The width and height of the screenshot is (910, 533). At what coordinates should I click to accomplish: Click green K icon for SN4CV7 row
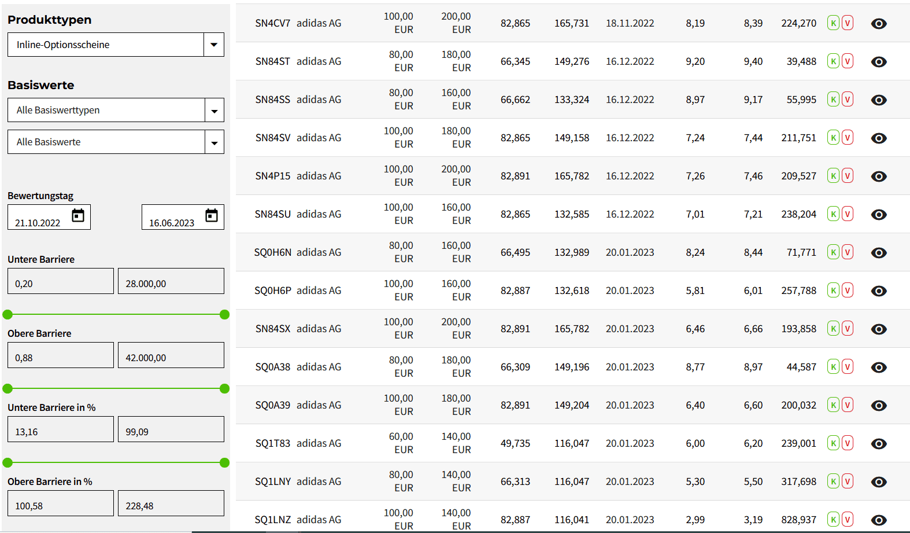(x=833, y=23)
